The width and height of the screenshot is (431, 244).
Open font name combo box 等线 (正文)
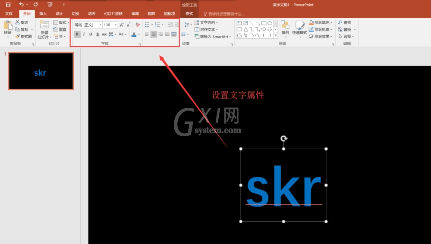pos(88,25)
